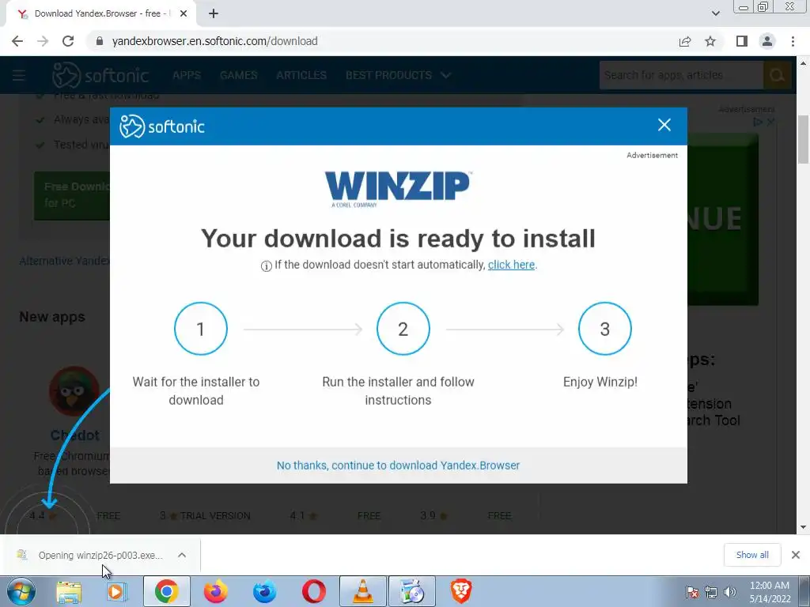Close the side ad with the X
The height and width of the screenshot is (607, 810).
point(770,123)
